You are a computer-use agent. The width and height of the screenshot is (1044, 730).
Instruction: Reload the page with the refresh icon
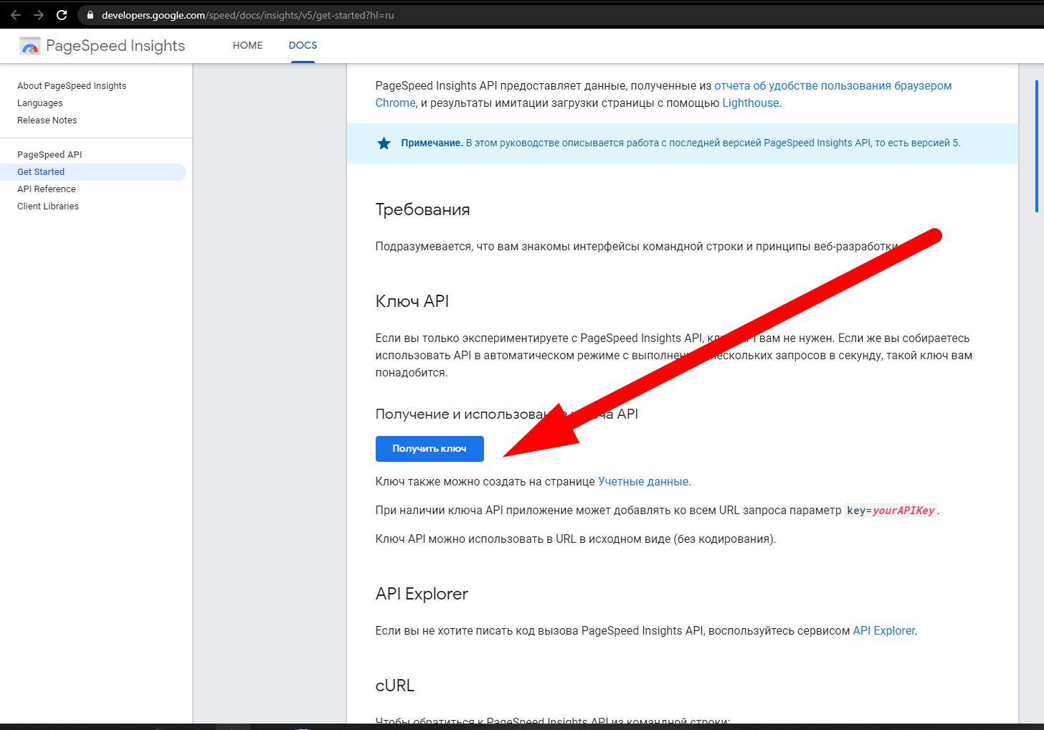[62, 15]
